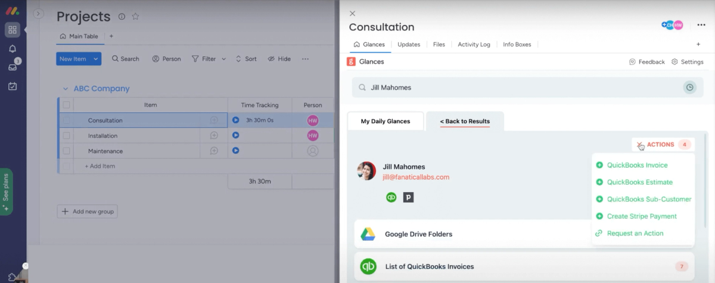Start Consultation time tracking play button
This screenshot has height=283, width=715.
[x=235, y=120]
